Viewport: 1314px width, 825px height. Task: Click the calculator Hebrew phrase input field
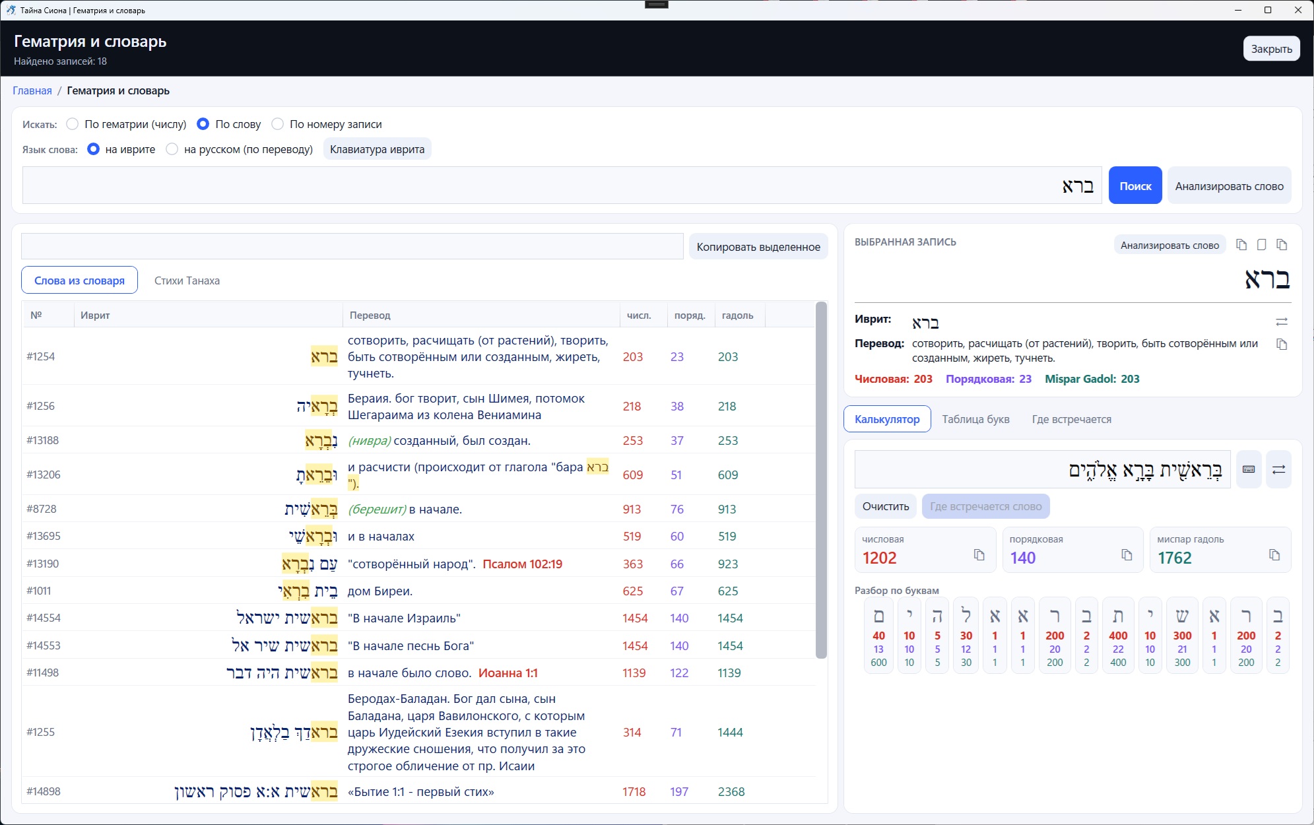1042,469
